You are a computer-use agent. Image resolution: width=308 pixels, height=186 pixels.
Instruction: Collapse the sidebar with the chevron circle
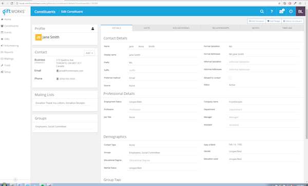click(15, 179)
